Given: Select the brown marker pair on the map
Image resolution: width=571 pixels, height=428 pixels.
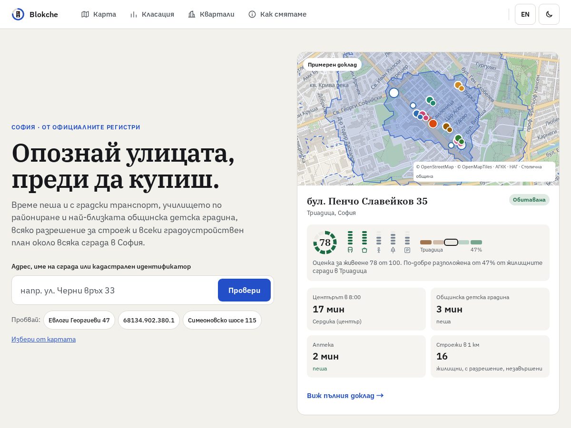Looking at the screenshot, I should [448, 127].
